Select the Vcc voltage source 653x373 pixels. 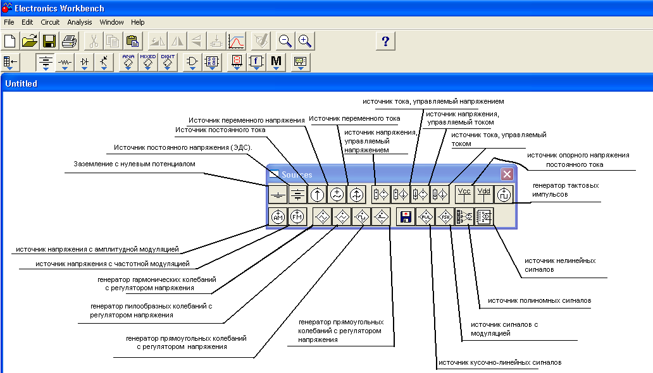[464, 195]
